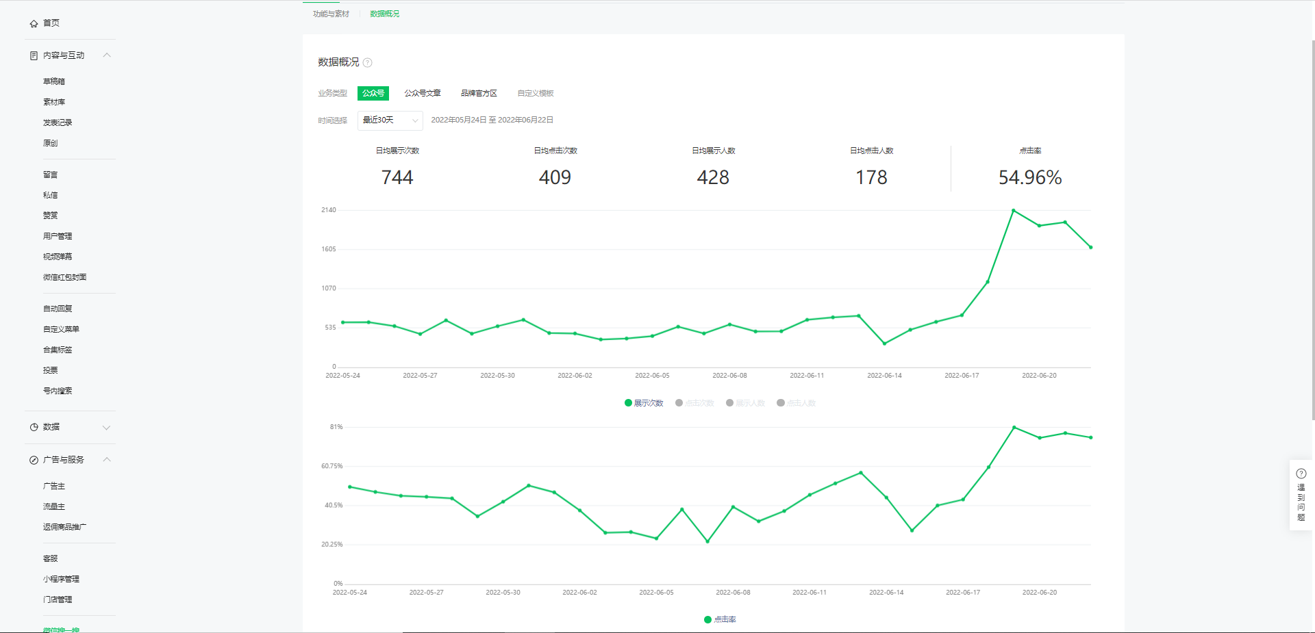This screenshot has width=1315, height=633.
Task: Select the 公众号 business type
Action: tap(373, 93)
